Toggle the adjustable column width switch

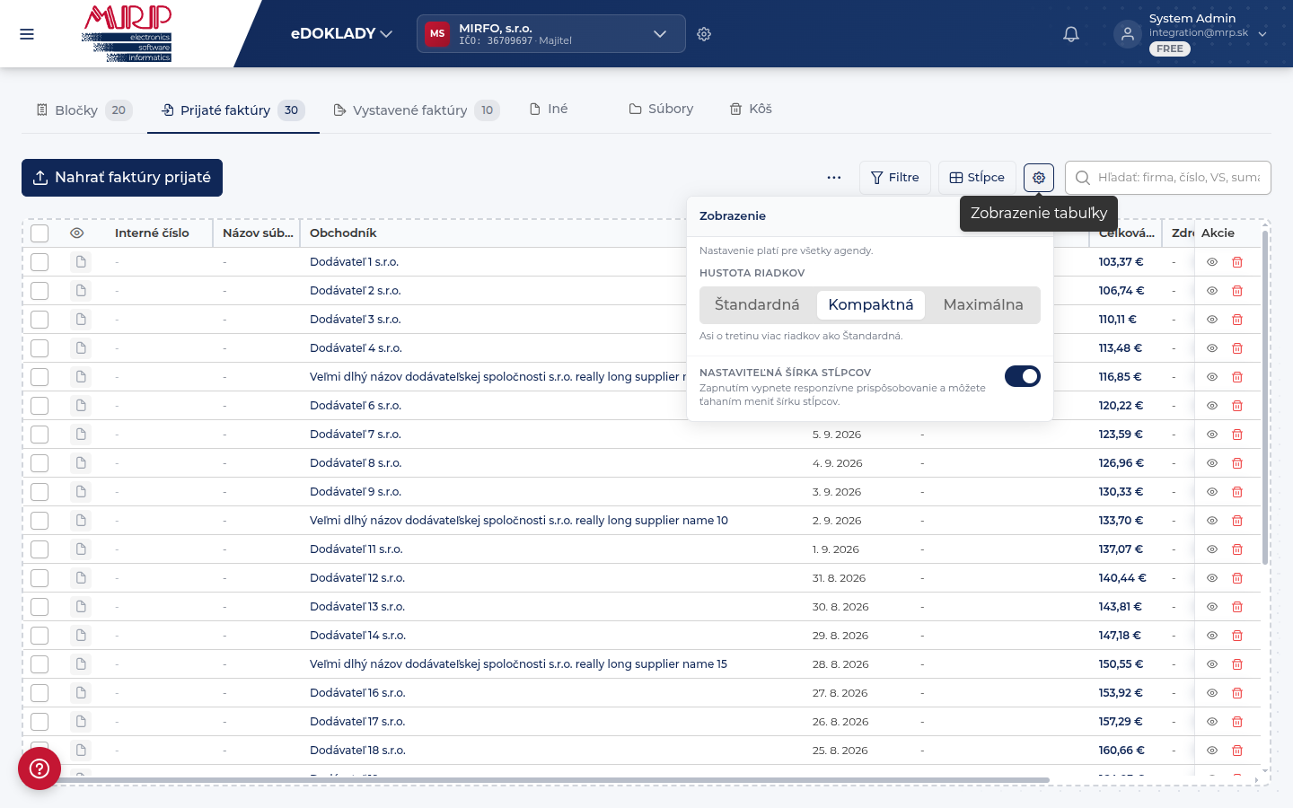tap(1023, 376)
